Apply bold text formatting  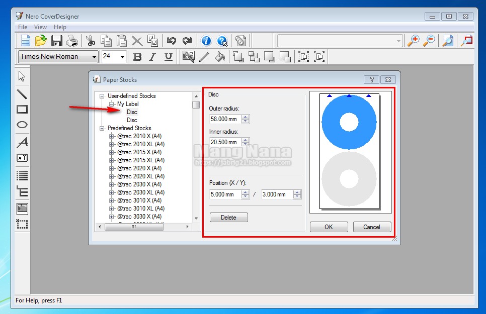(x=137, y=57)
